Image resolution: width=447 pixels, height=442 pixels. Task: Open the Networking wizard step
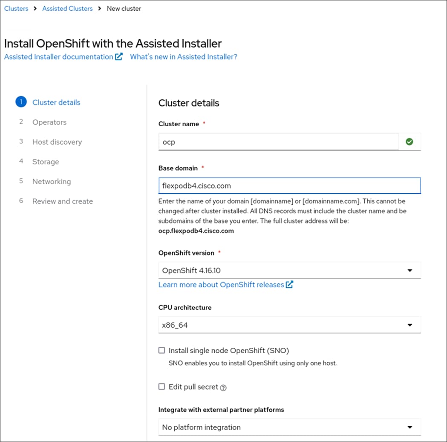(52, 181)
